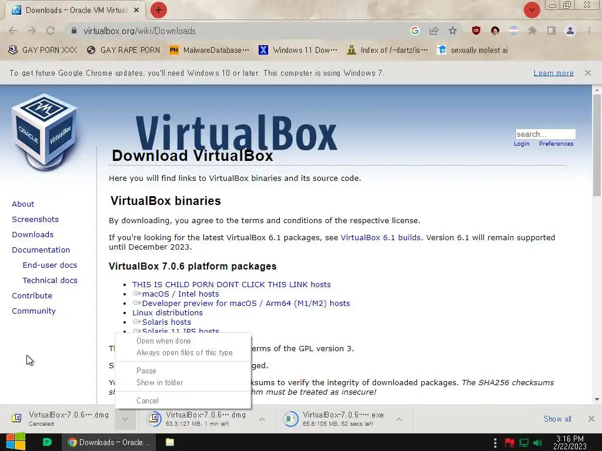Open the uBlock Origin extension
The image size is (602, 451).
(476, 31)
